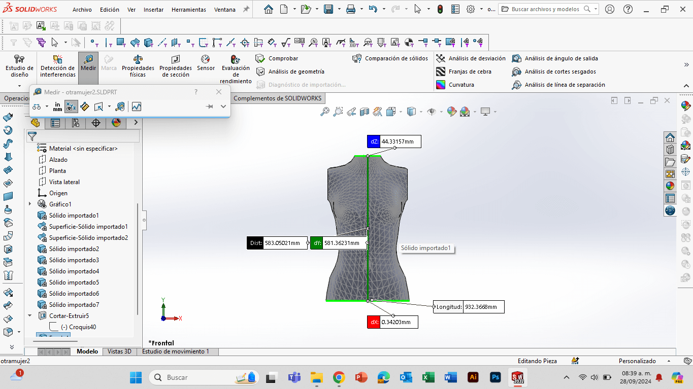Click Análisis de línea de separación
Screen dimensions: 693x389
coord(558,85)
